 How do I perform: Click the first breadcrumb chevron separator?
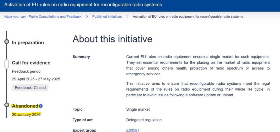coord(87,17)
